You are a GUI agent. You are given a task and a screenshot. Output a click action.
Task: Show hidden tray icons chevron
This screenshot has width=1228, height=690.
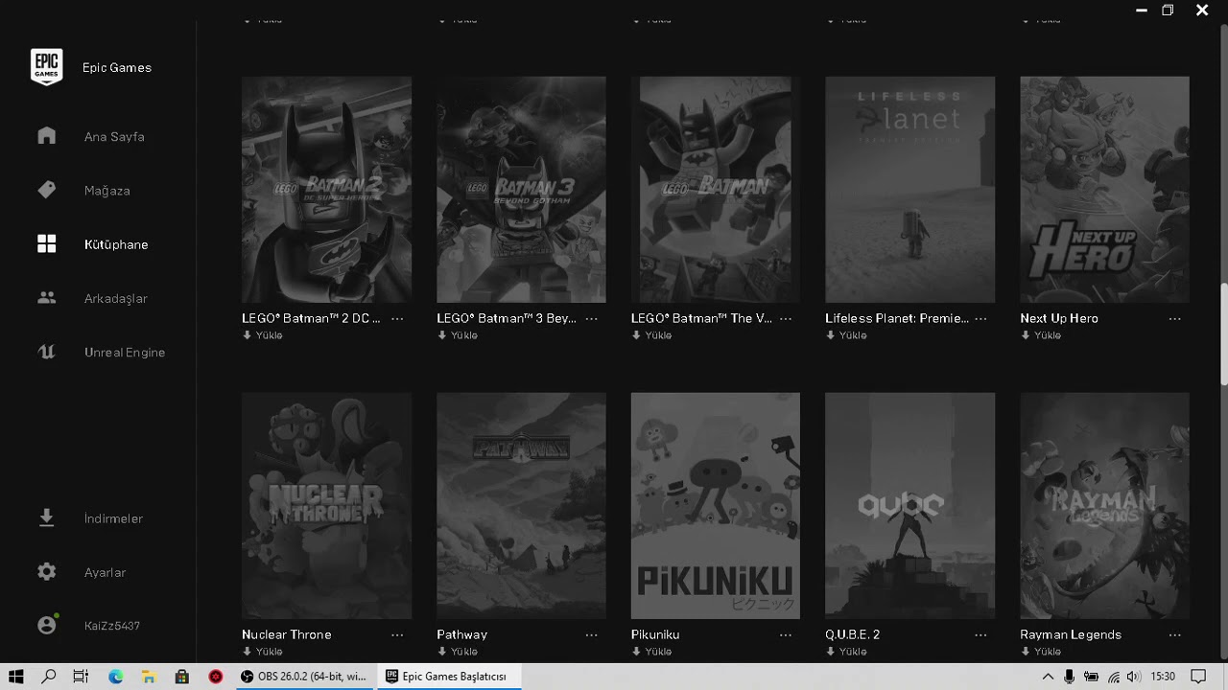coord(1048,677)
